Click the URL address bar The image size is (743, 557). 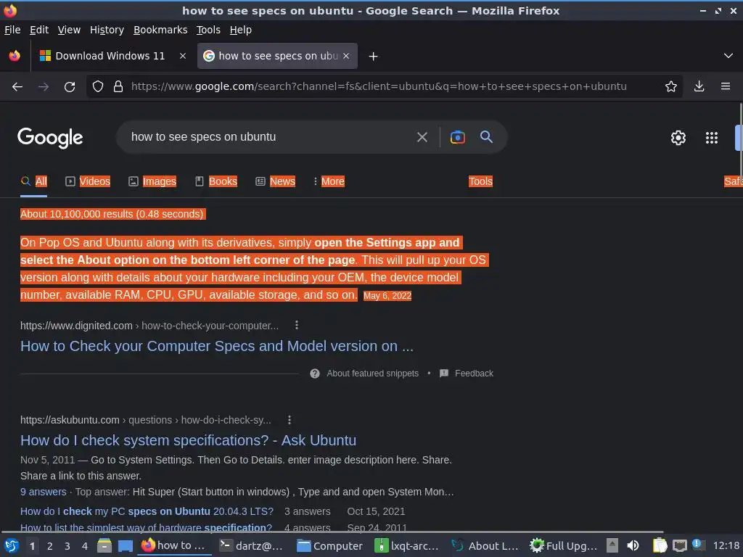tap(379, 87)
